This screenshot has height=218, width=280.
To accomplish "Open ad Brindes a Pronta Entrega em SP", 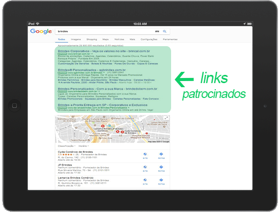I will (103, 105).
